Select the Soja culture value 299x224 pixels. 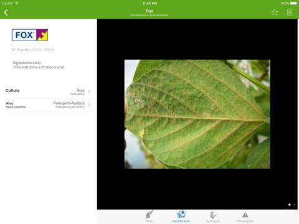click(80, 90)
